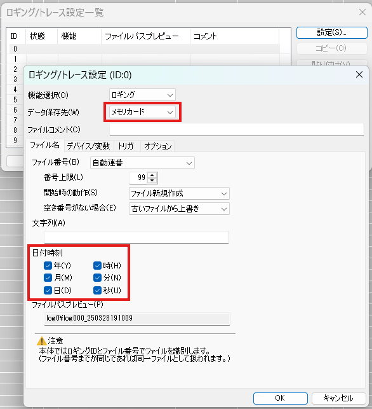Toggle the 時(H) checkbox
The height and width of the screenshot is (409, 372).
click(x=97, y=265)
